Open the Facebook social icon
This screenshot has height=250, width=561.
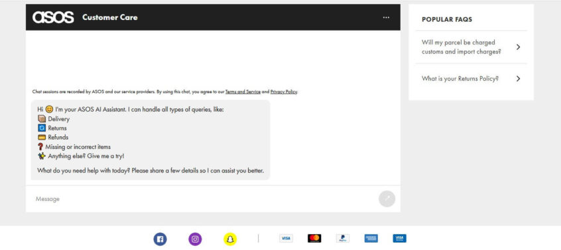pyautogui.click(x=160, y=239)
